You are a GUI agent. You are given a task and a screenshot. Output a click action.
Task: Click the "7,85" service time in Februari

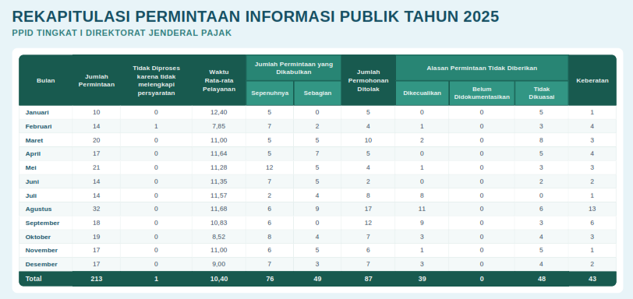219,127
